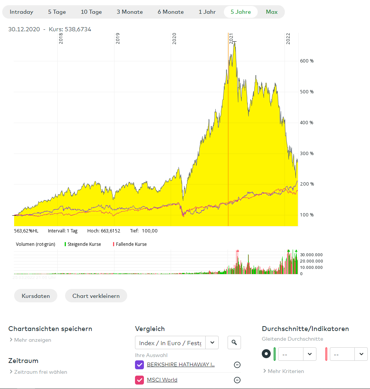This screenshot has width=370, height=389.
Task: Select the 10 Tage time range
Action: coord(91,12)
